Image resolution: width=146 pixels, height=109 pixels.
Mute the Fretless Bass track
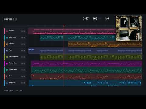22,64
